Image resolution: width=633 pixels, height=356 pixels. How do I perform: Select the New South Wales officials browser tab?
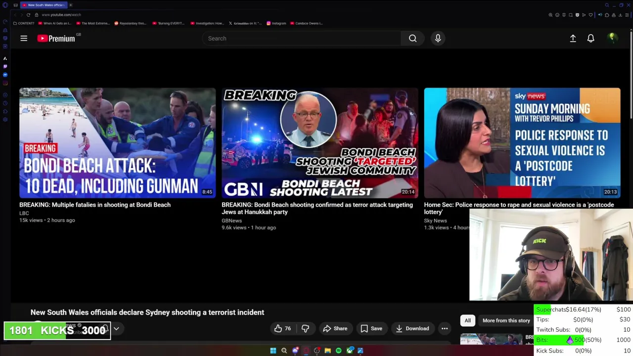tap(44, 5)
